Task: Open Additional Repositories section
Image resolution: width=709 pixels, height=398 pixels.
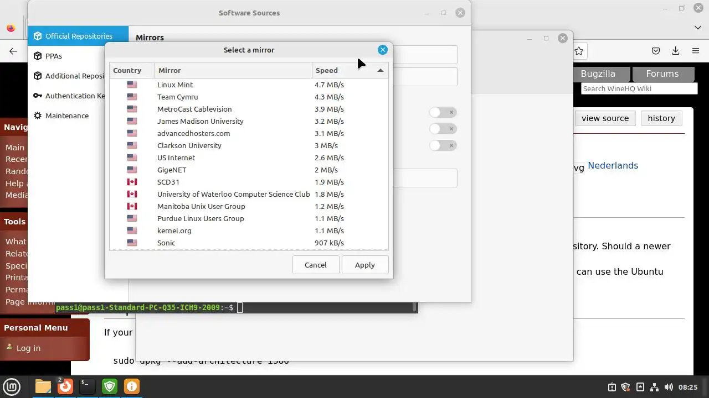Action: (66, 76)
